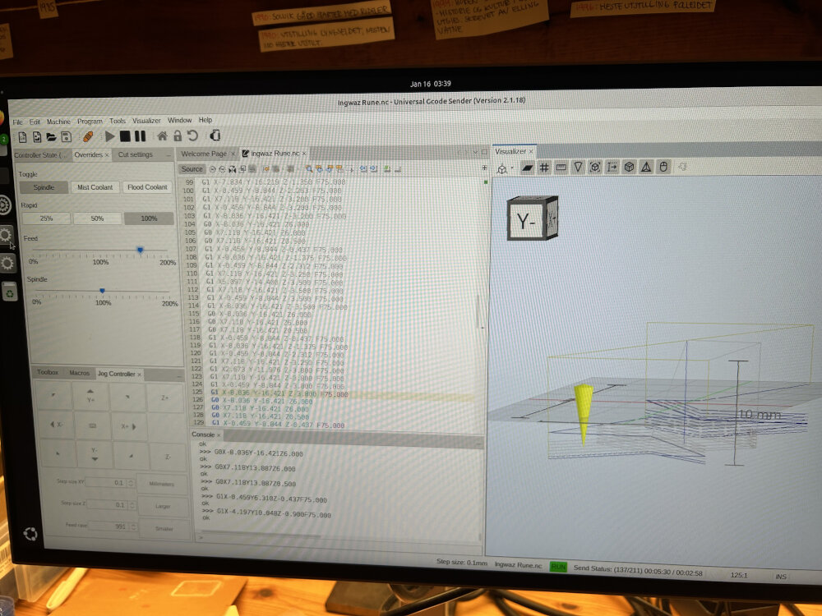Jog X- in the Jog Controller

(57, 425)
